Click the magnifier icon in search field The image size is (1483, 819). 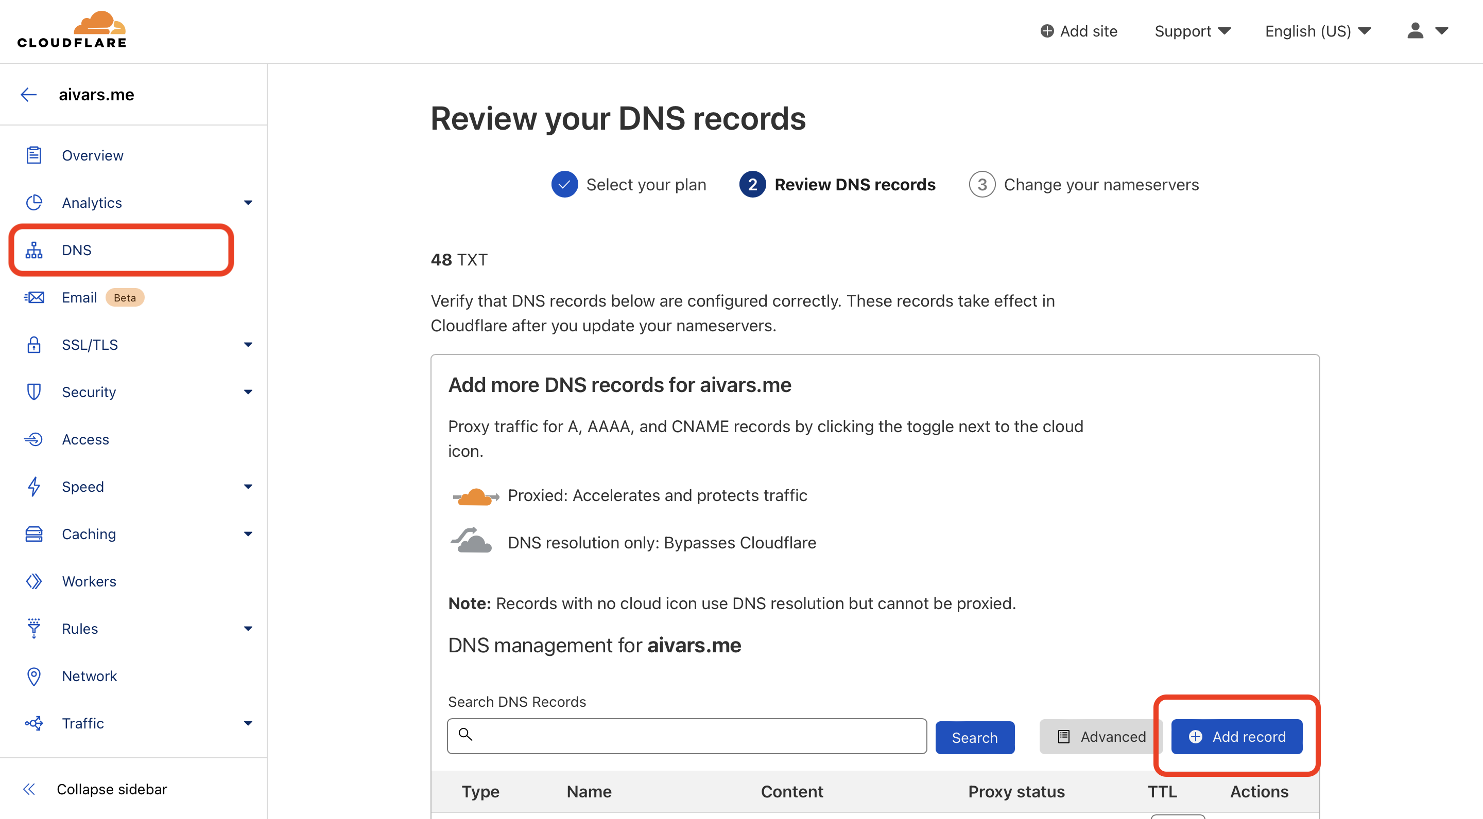point(465,735)
